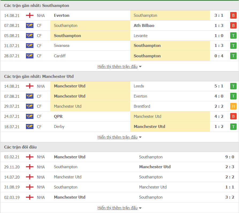Open QPR team link
Screen dimensions: 239x213
point(58,116)
